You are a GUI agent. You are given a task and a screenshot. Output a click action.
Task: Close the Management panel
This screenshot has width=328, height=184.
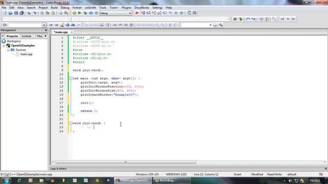46,30
